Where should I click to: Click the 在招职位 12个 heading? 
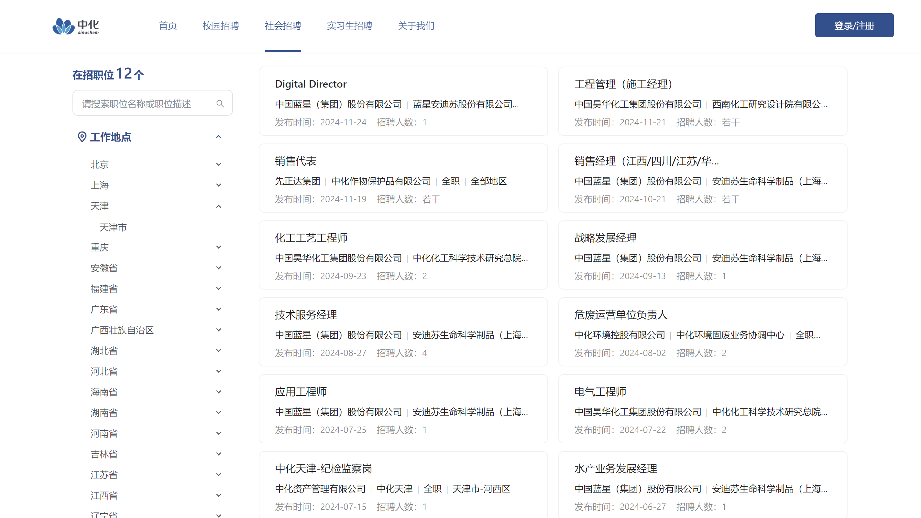pos(108,74)
